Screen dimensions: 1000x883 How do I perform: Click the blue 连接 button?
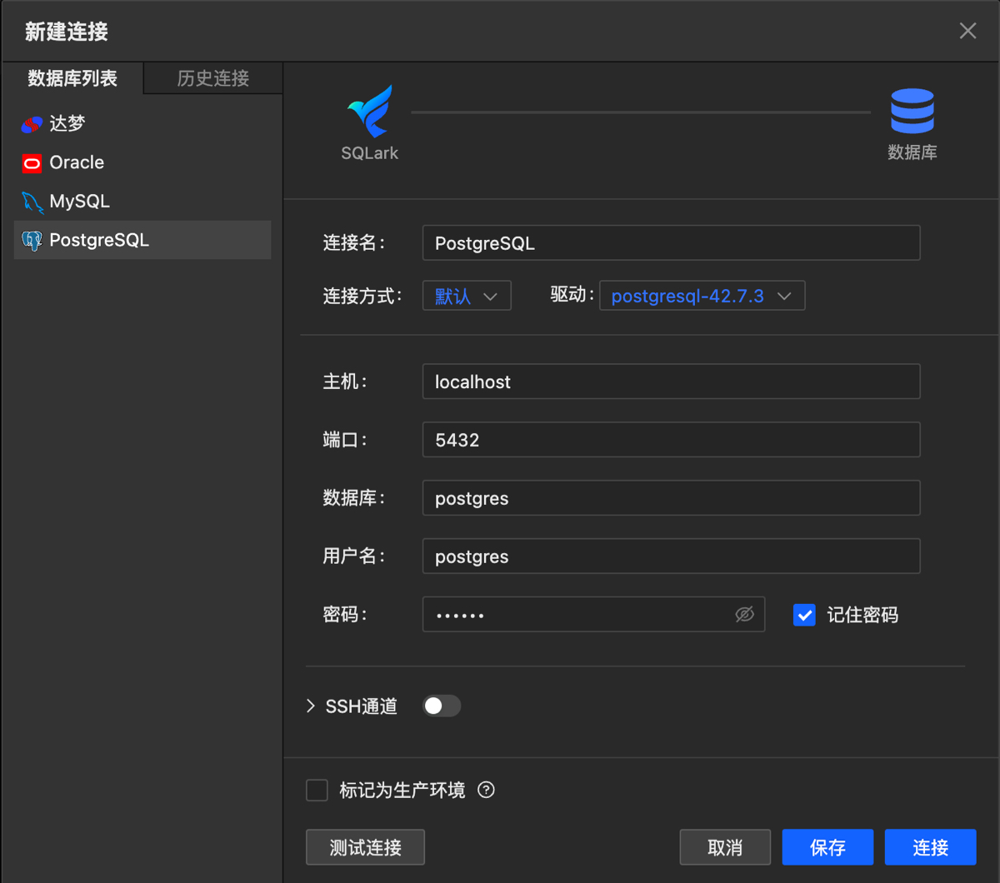(x=930, y=847)
